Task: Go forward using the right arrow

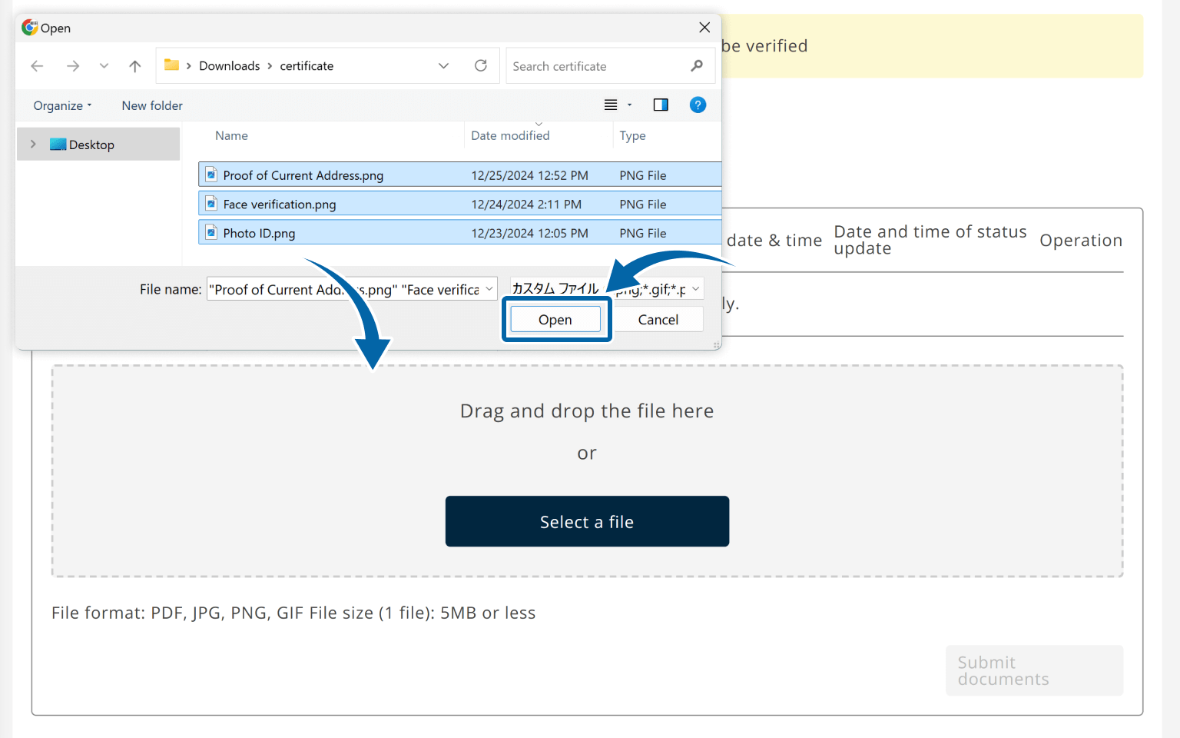Action: (x=73, y=66)
